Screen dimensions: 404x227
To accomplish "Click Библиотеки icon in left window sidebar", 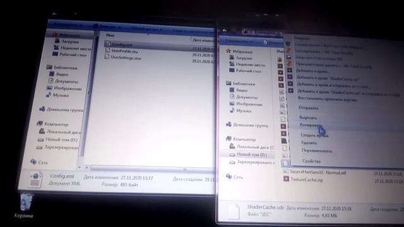I will coord(49,67).
